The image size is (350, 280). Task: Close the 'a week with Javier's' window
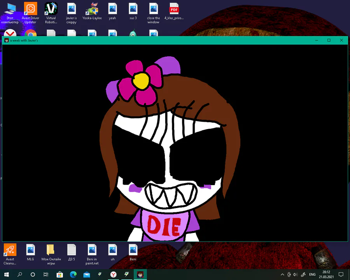[x=341, y=40]
